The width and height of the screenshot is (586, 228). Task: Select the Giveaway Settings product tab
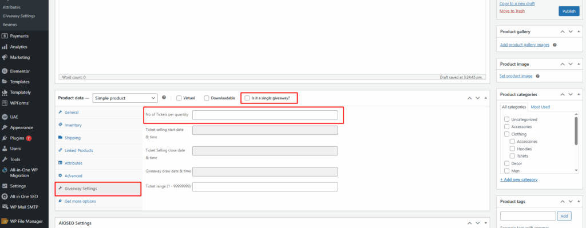(98, 189)
